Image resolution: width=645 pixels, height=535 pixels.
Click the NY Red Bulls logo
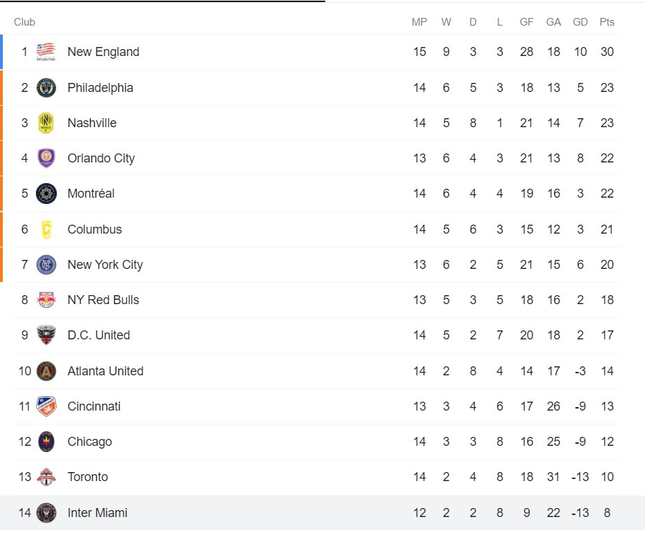coord(46,300)
